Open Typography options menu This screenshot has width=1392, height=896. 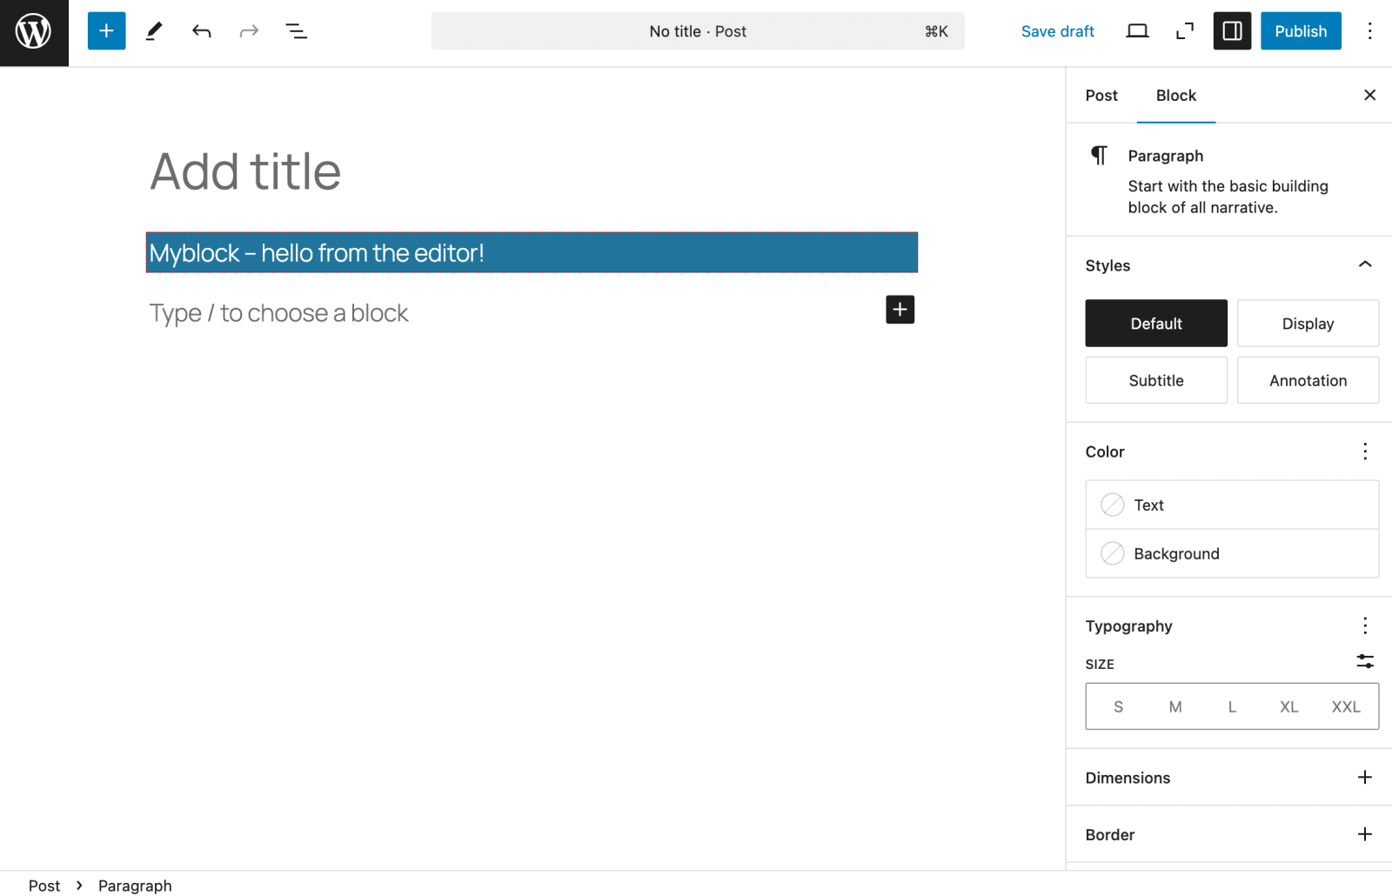click(1365, 625)
